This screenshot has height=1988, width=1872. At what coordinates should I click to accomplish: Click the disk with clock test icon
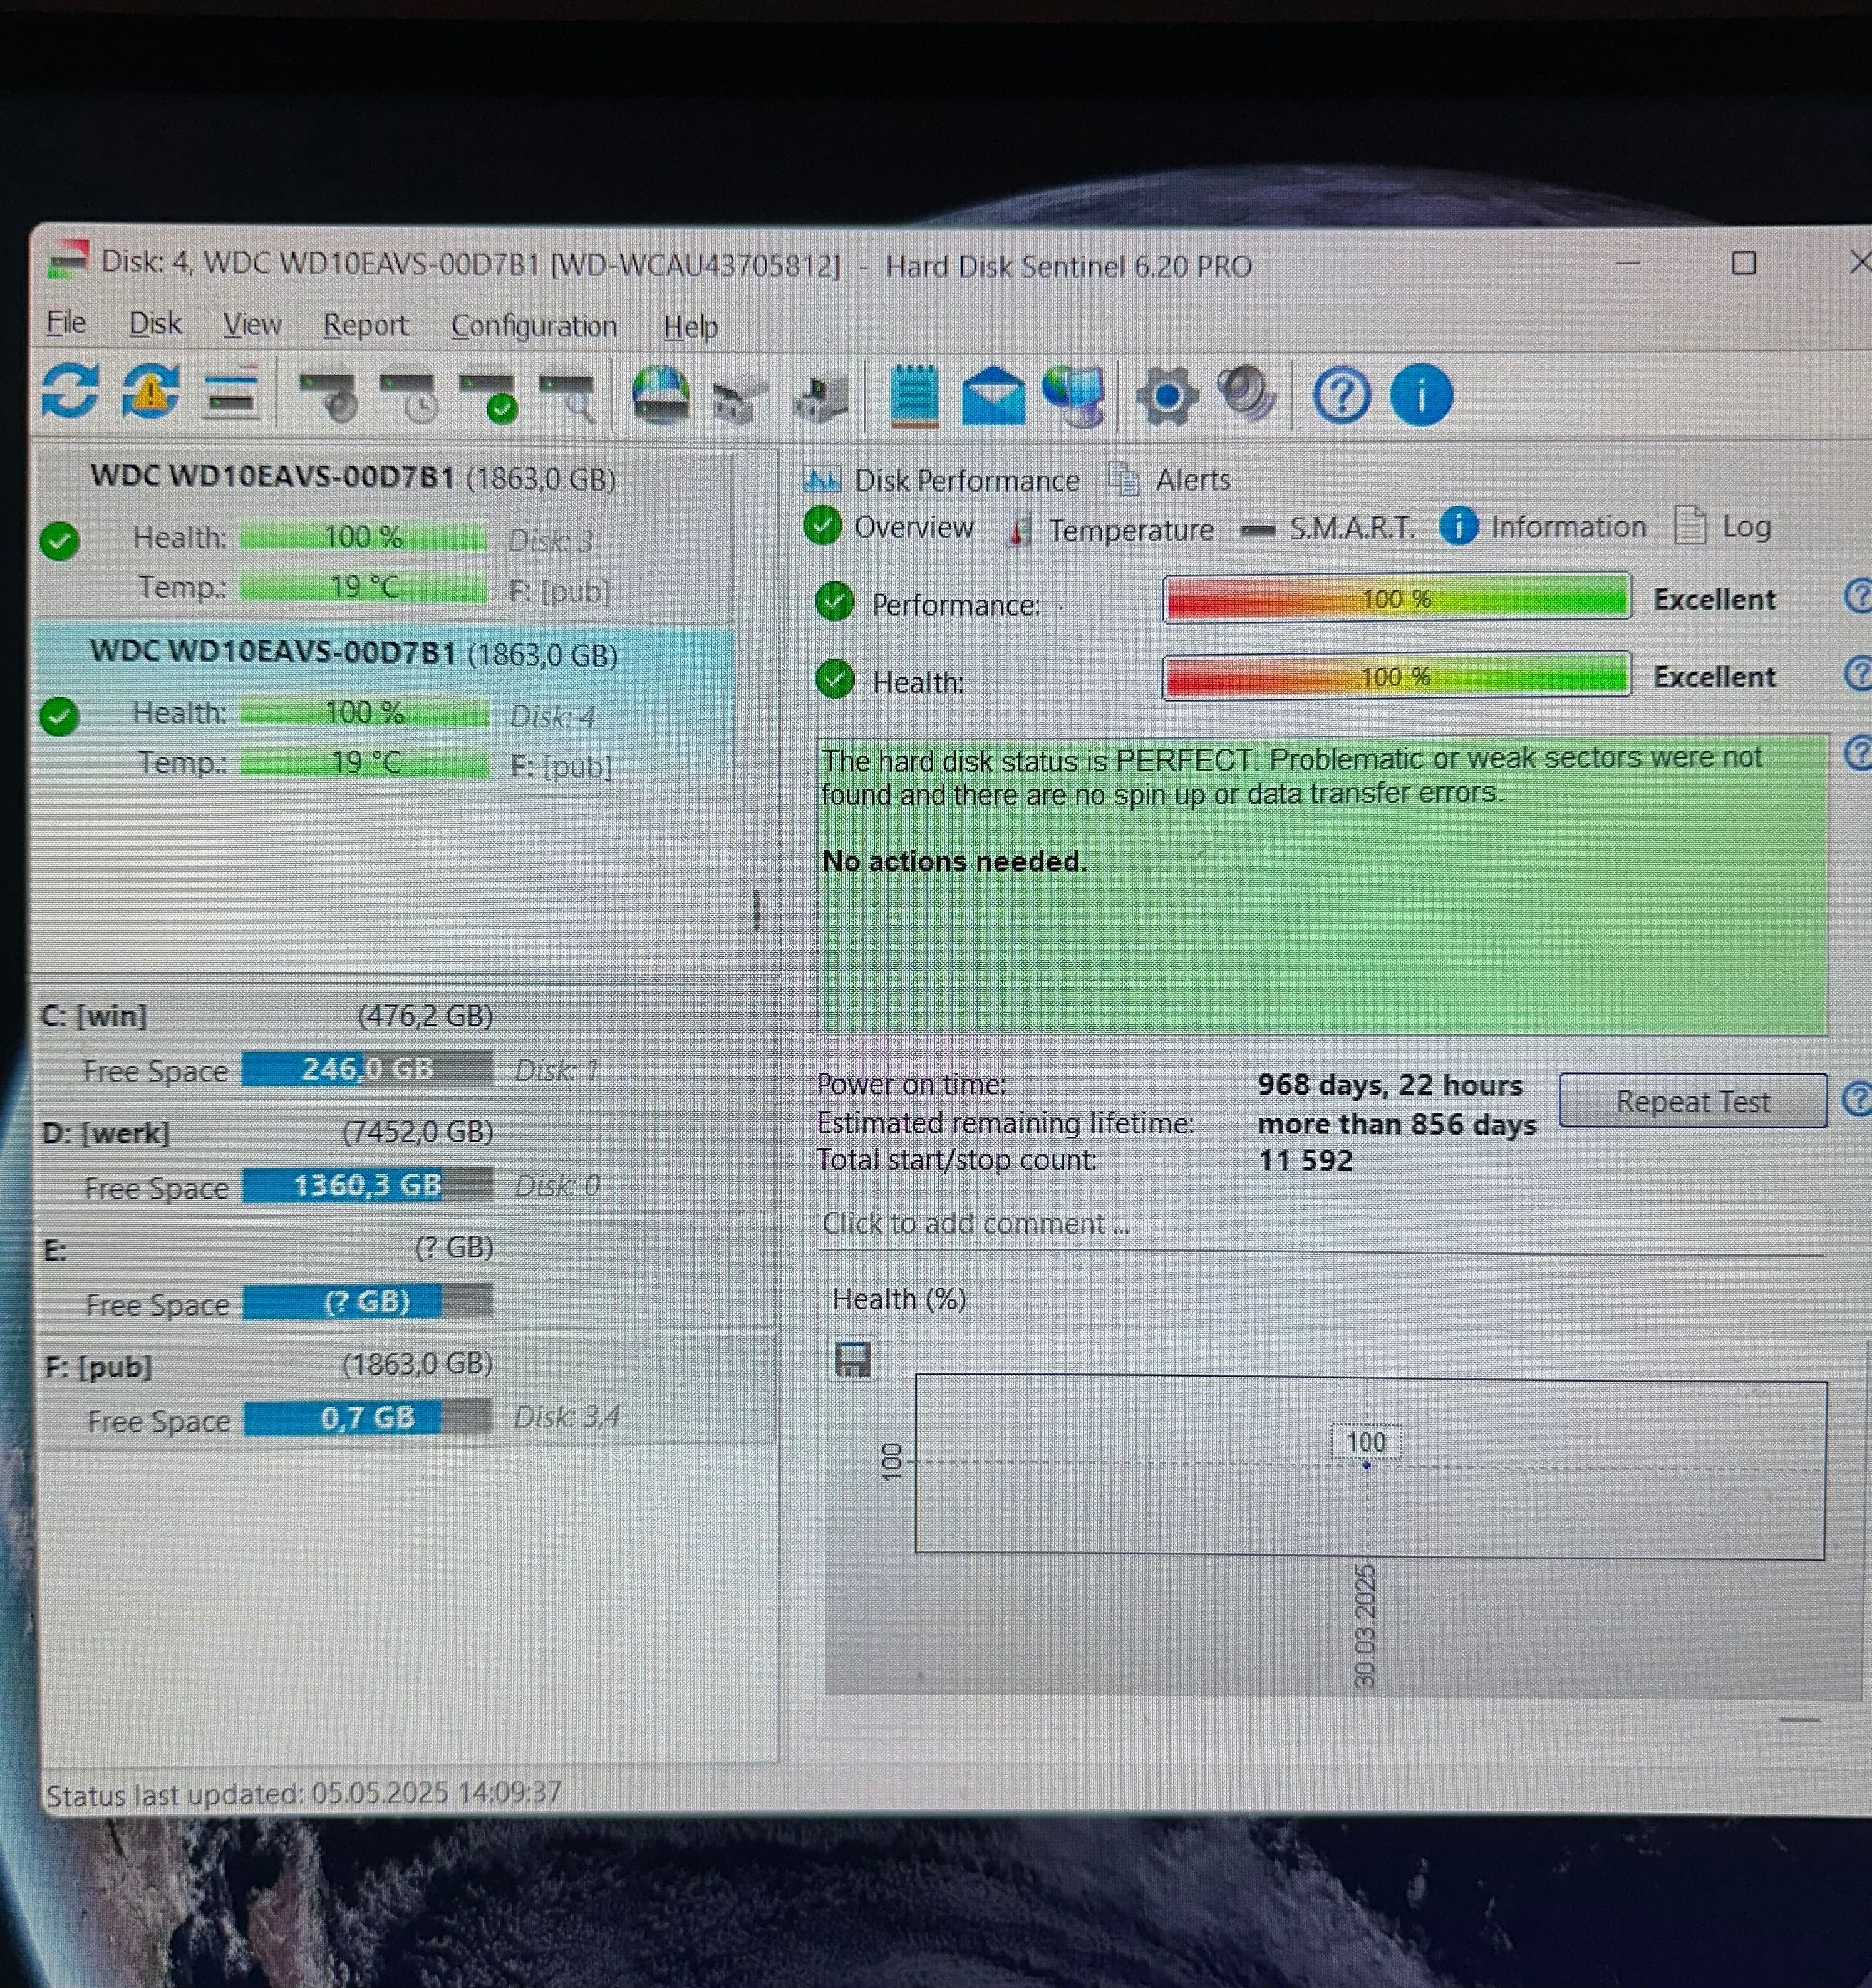point(410,397)
